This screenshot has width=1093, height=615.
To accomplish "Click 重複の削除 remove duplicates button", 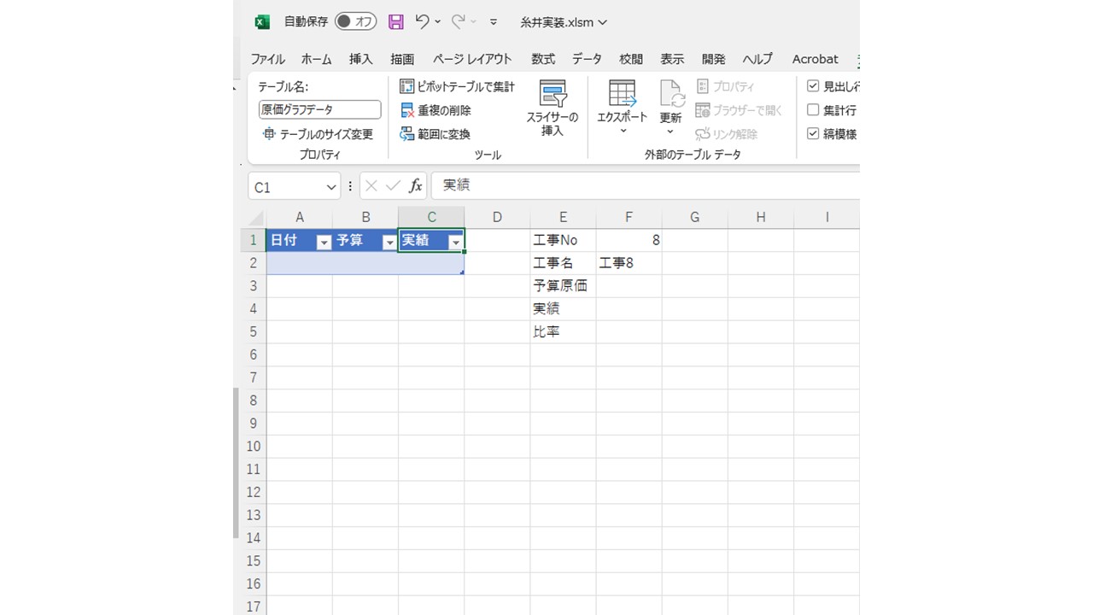I will click(x=435, y=110).
